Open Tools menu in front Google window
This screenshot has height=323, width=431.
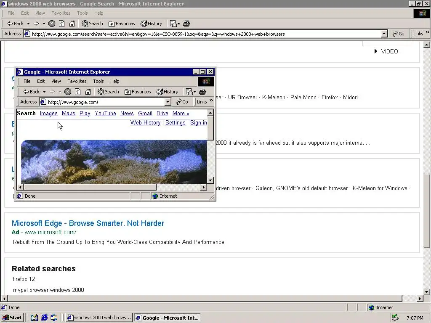pyautogui.click(x=98, y=81)
